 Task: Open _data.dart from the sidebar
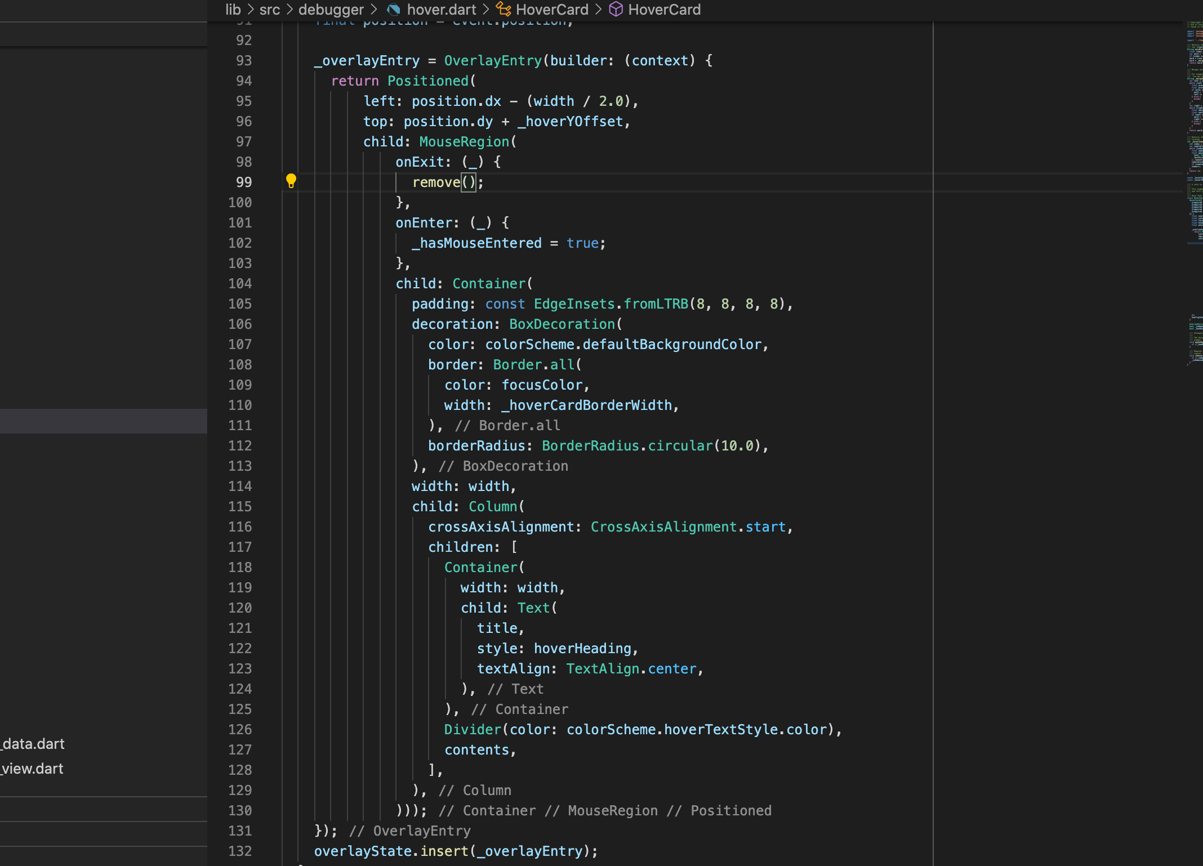[x=32, y=743]
